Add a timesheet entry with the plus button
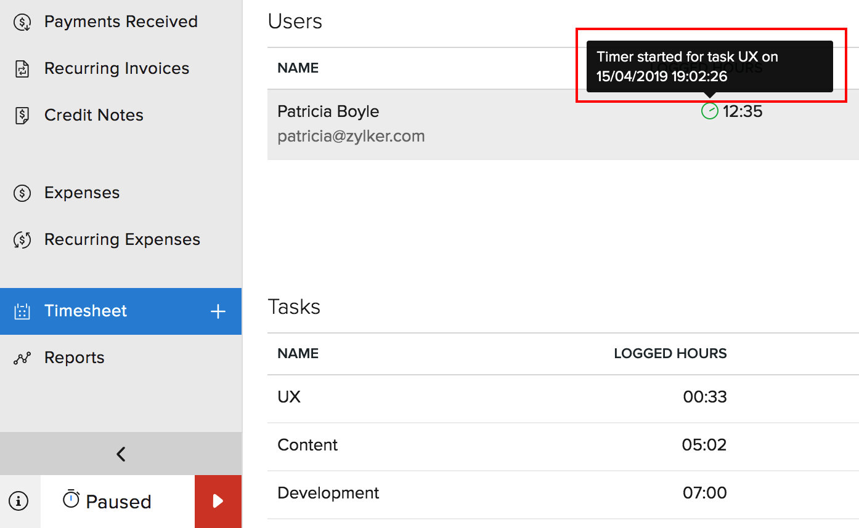The width and height of the screenshot is (859, 528). point(218,311)
